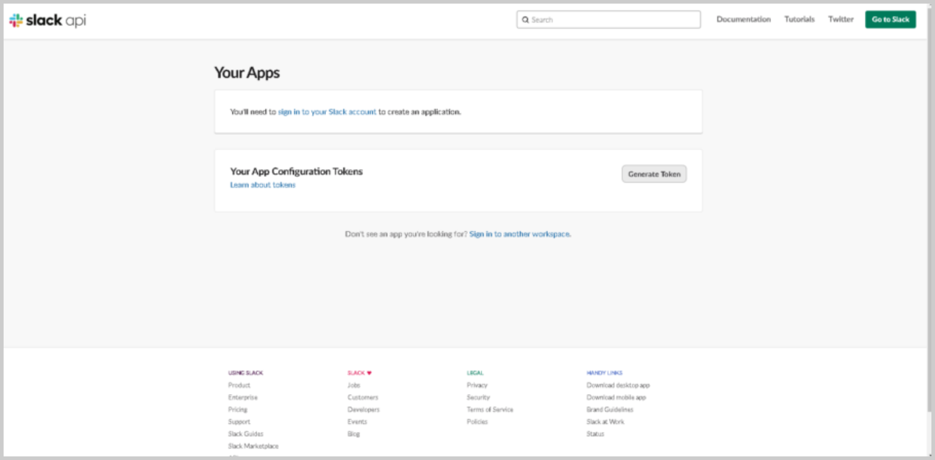The height and width of the screenshot is (460, 935).
Task: Open the Support footer link
Action: (239, 422)
